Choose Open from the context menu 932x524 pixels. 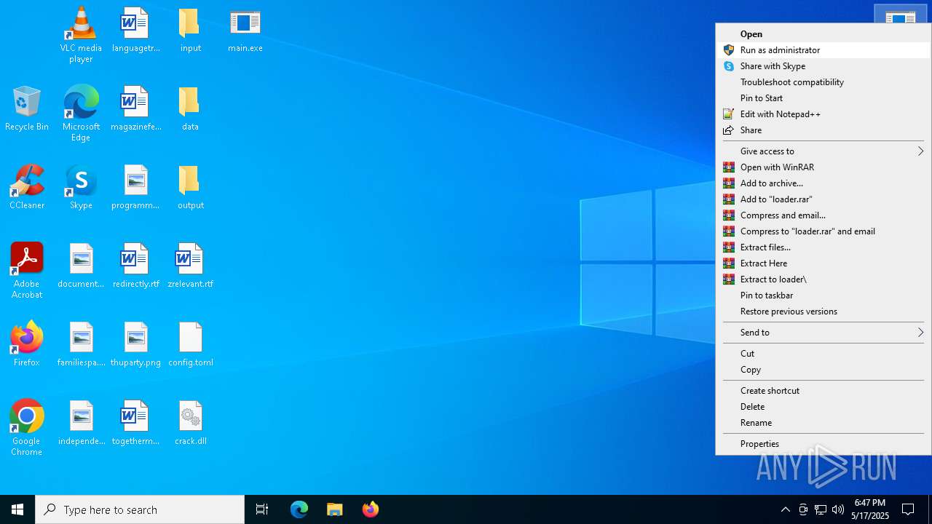tap(823, 34)
